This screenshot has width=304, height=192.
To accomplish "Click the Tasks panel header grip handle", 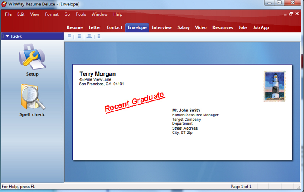I will point(3,36).
